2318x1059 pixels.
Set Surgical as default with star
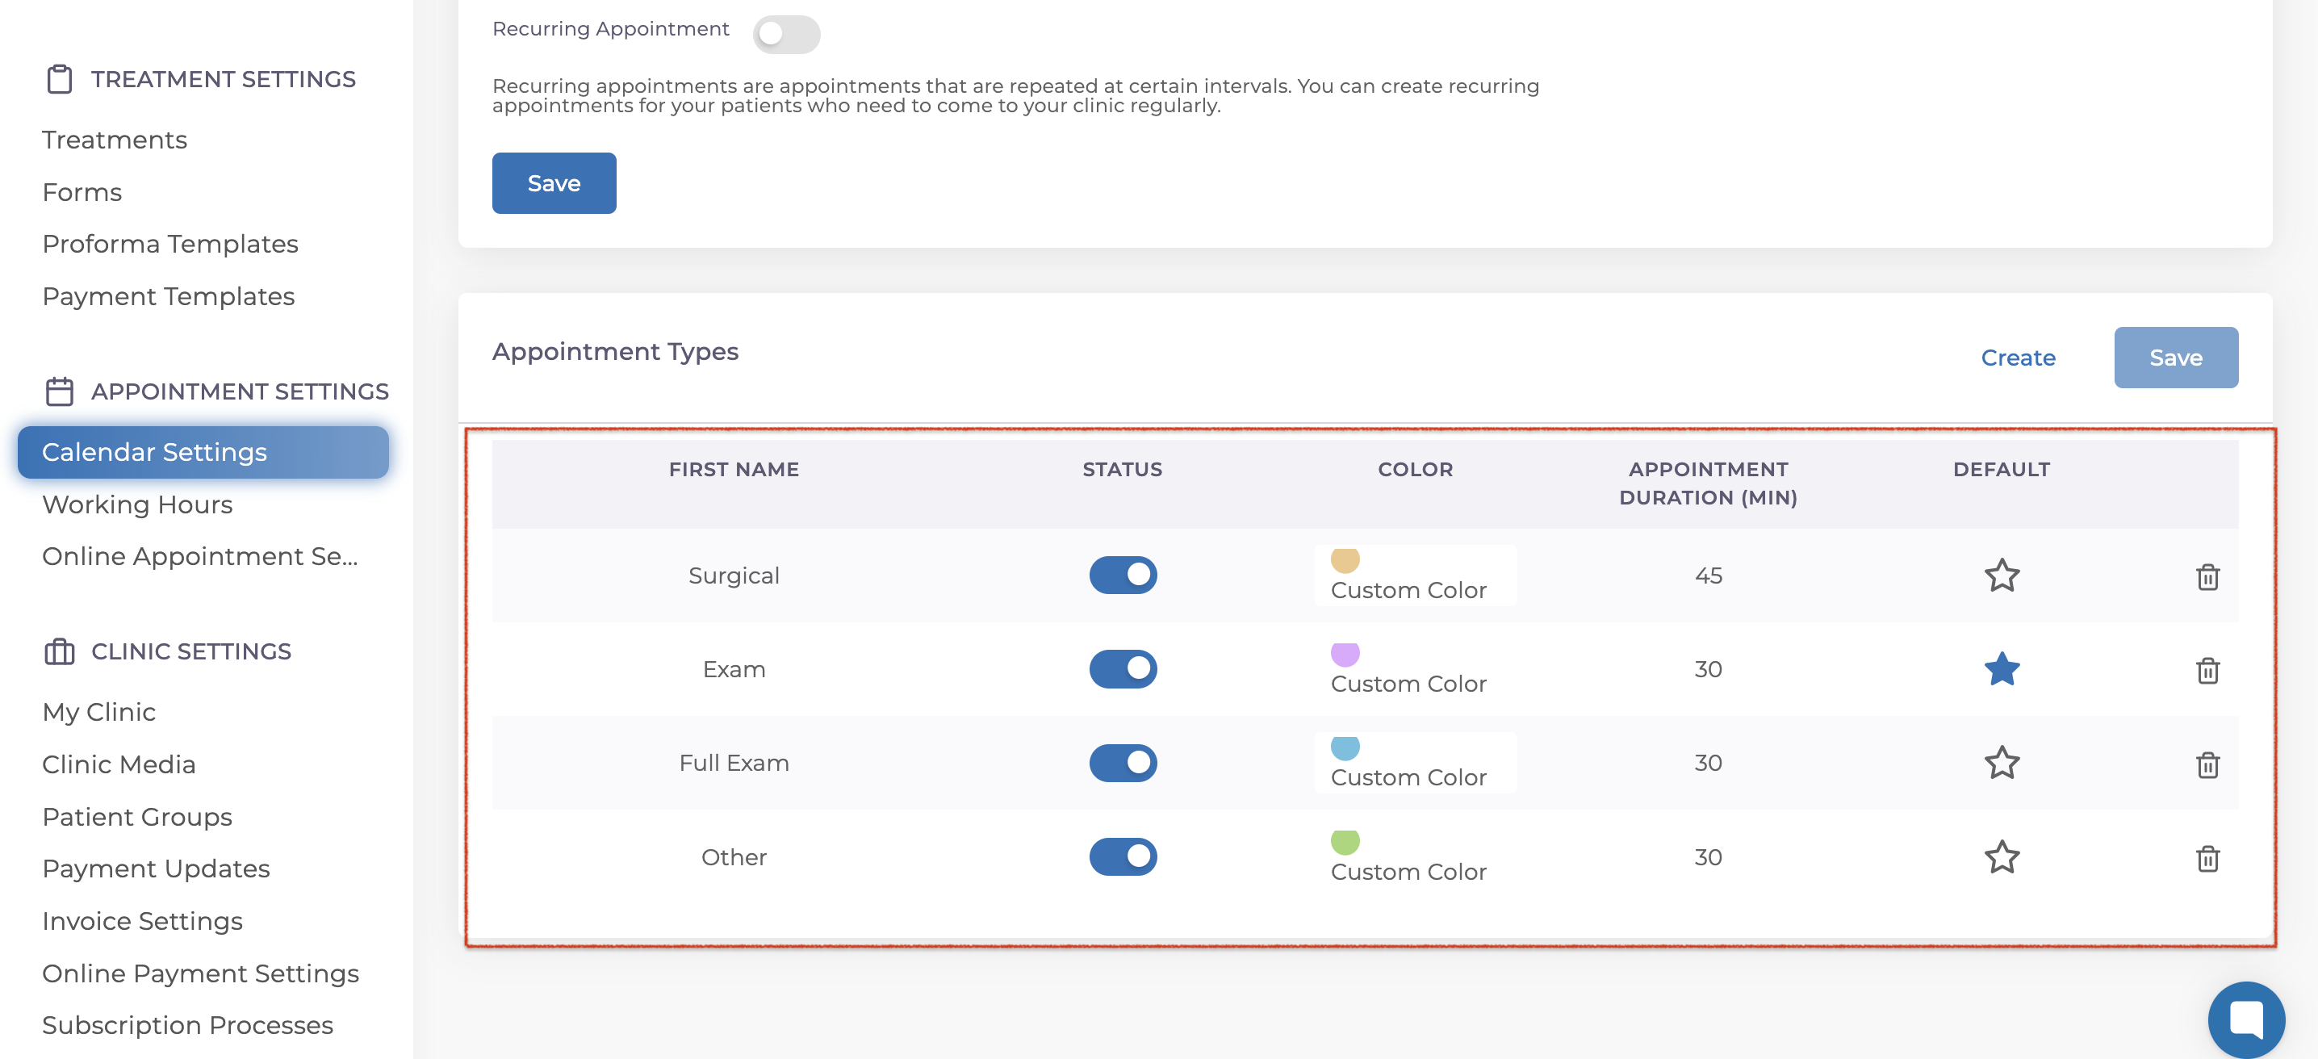pyautogui.click(x=2002, y=576)
